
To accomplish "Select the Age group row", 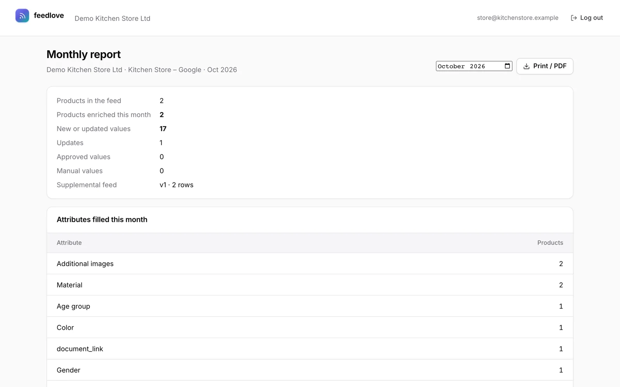I will [310, 306].
